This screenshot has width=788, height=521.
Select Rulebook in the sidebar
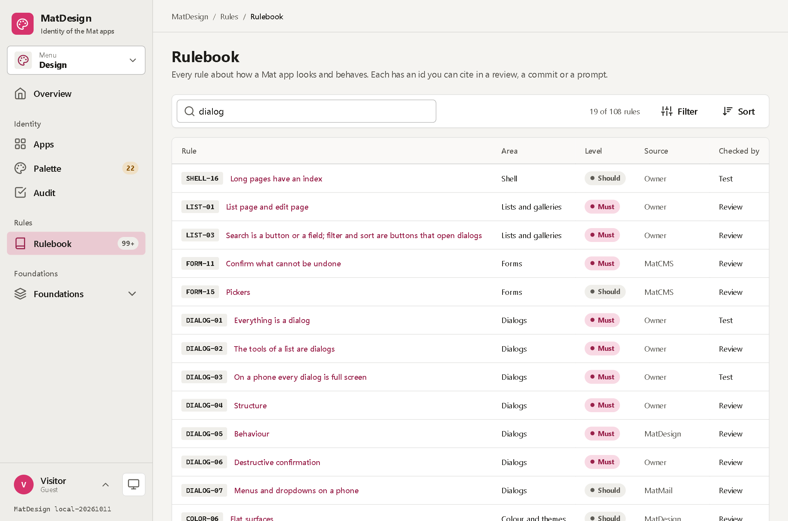[76, 244]
